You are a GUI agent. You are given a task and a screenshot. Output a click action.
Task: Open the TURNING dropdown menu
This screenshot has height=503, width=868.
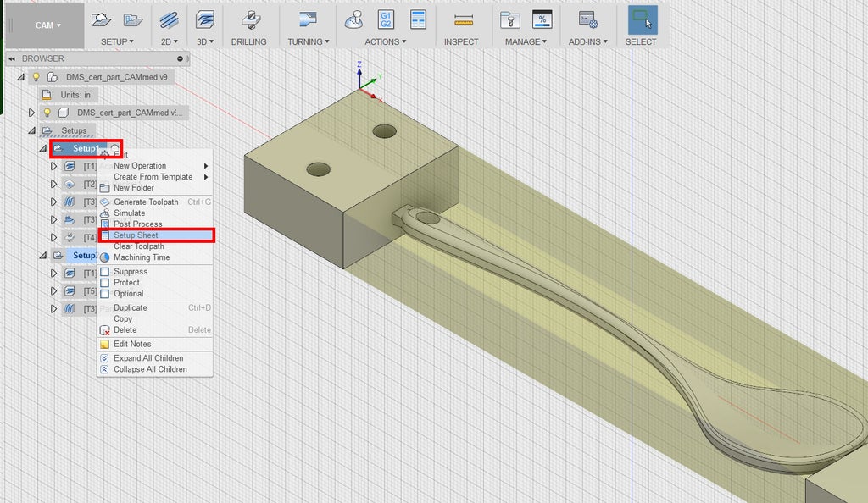[x=309, y=42]
